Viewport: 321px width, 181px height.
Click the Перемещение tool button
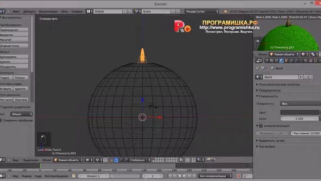click(14, 30)
